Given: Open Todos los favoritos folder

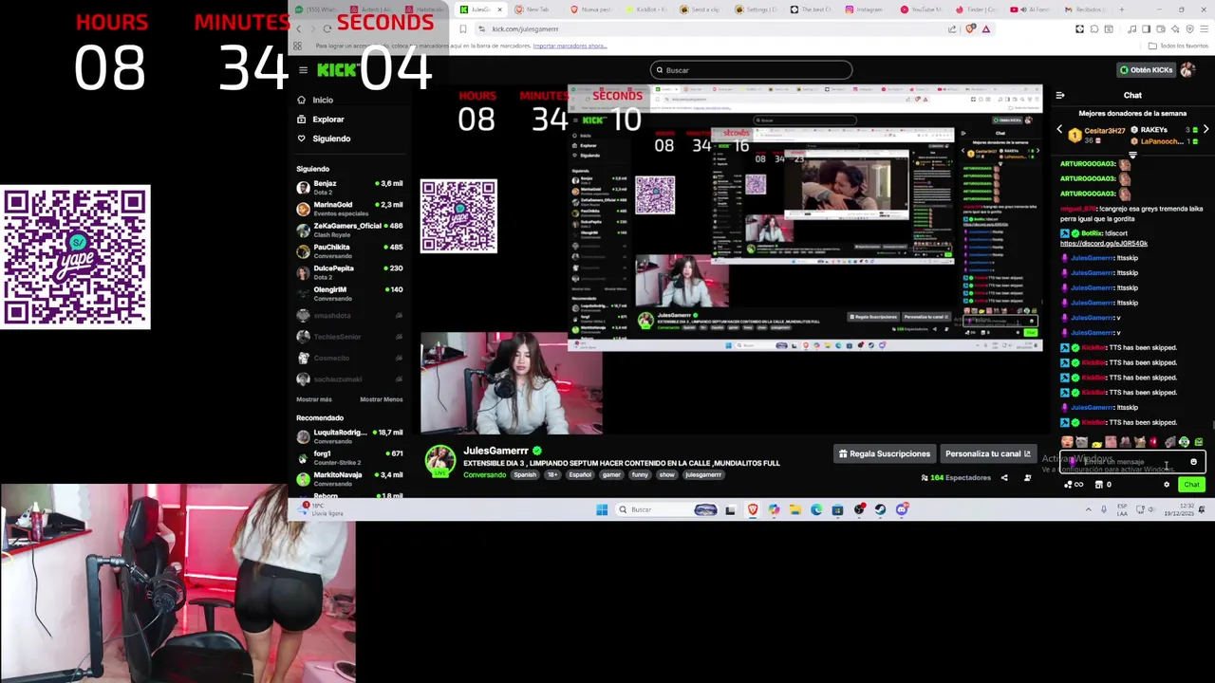Looking at the screenshot, I should click(x=1178, y=46).
